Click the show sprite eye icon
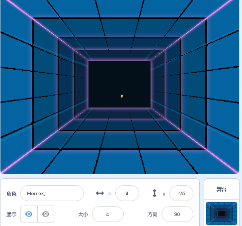 [29, 214]
